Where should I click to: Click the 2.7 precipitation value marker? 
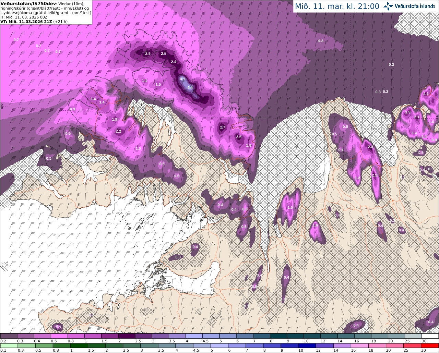223,127
